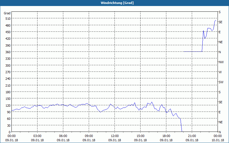Click the flat 360 degree line segment
The image size is (229, 143).
(x=193, y=51)
